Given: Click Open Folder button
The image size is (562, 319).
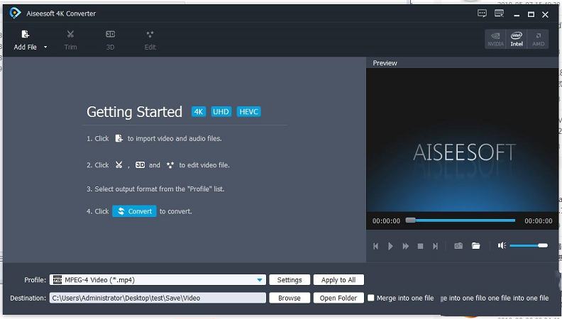Looking at the screenshot, I should [x=338, y=298].
